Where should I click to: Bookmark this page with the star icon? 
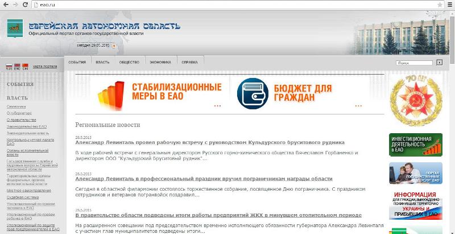tap(440, 5)
